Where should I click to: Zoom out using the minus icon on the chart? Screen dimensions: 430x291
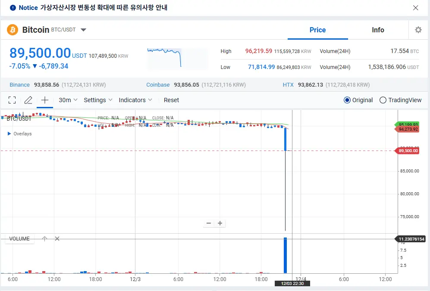coord(208,223)
